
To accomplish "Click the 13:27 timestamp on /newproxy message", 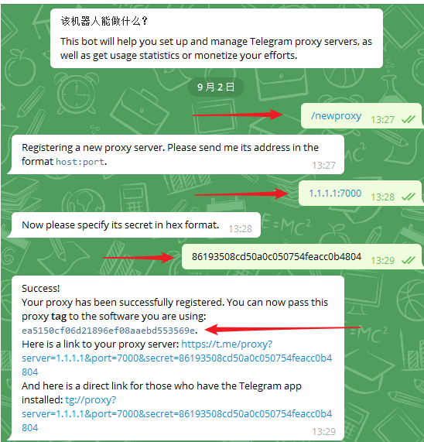I will [382, 120].
